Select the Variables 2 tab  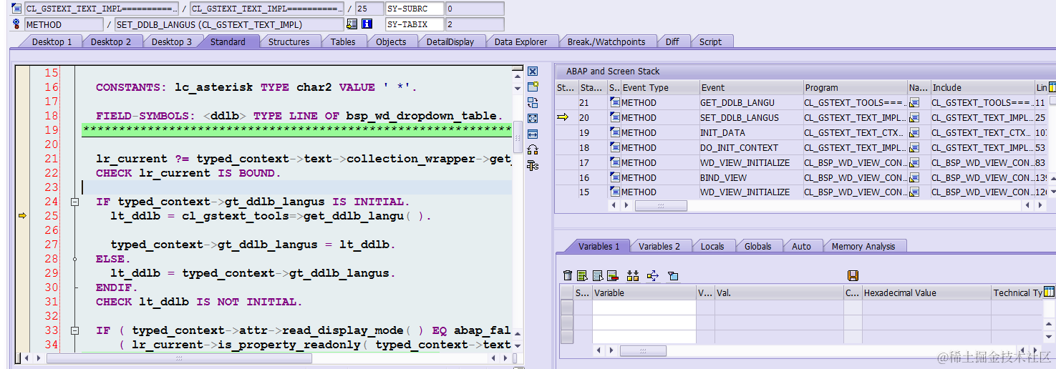coord(659,246)
